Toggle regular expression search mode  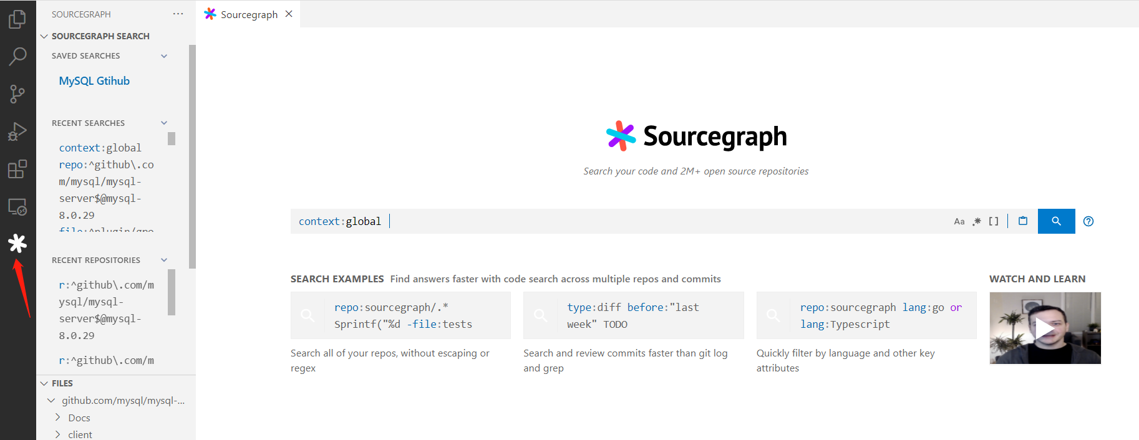(977, 221)
